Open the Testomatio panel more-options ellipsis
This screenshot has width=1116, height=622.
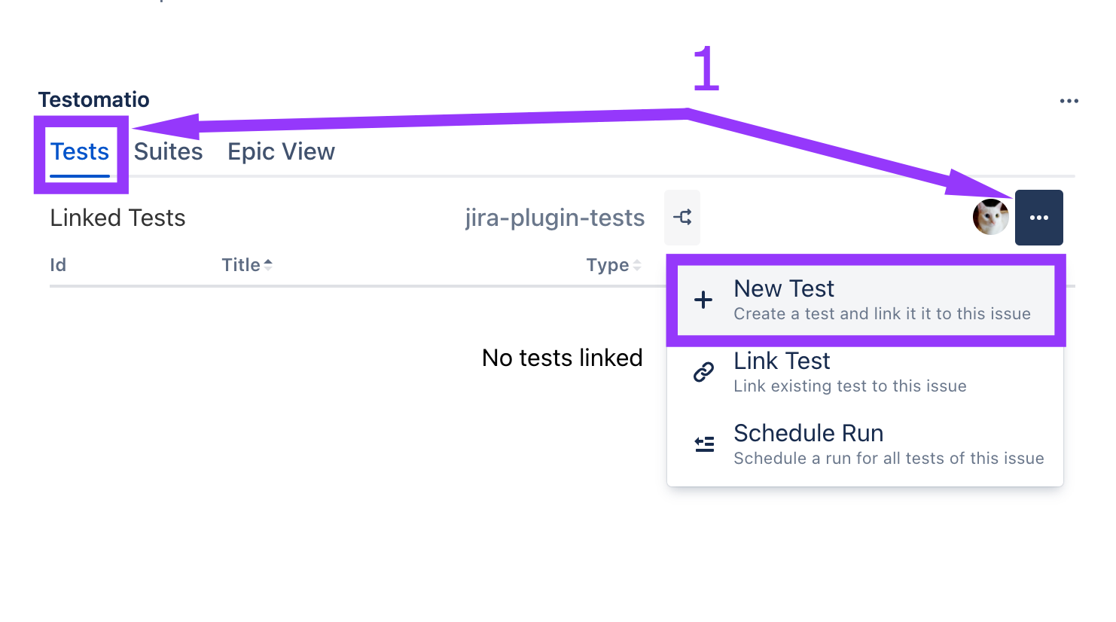1069,101
